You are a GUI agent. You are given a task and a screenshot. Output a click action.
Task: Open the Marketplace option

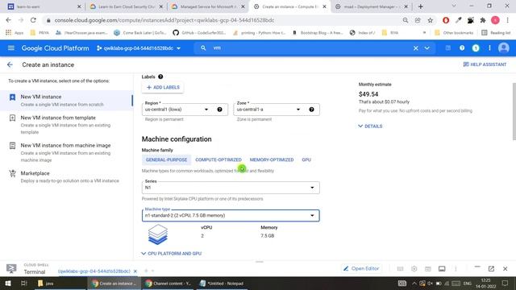[67, 176]
